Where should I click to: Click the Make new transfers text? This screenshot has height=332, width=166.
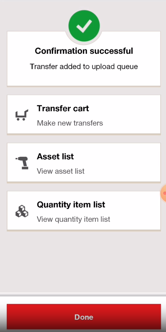pos(70,123)
